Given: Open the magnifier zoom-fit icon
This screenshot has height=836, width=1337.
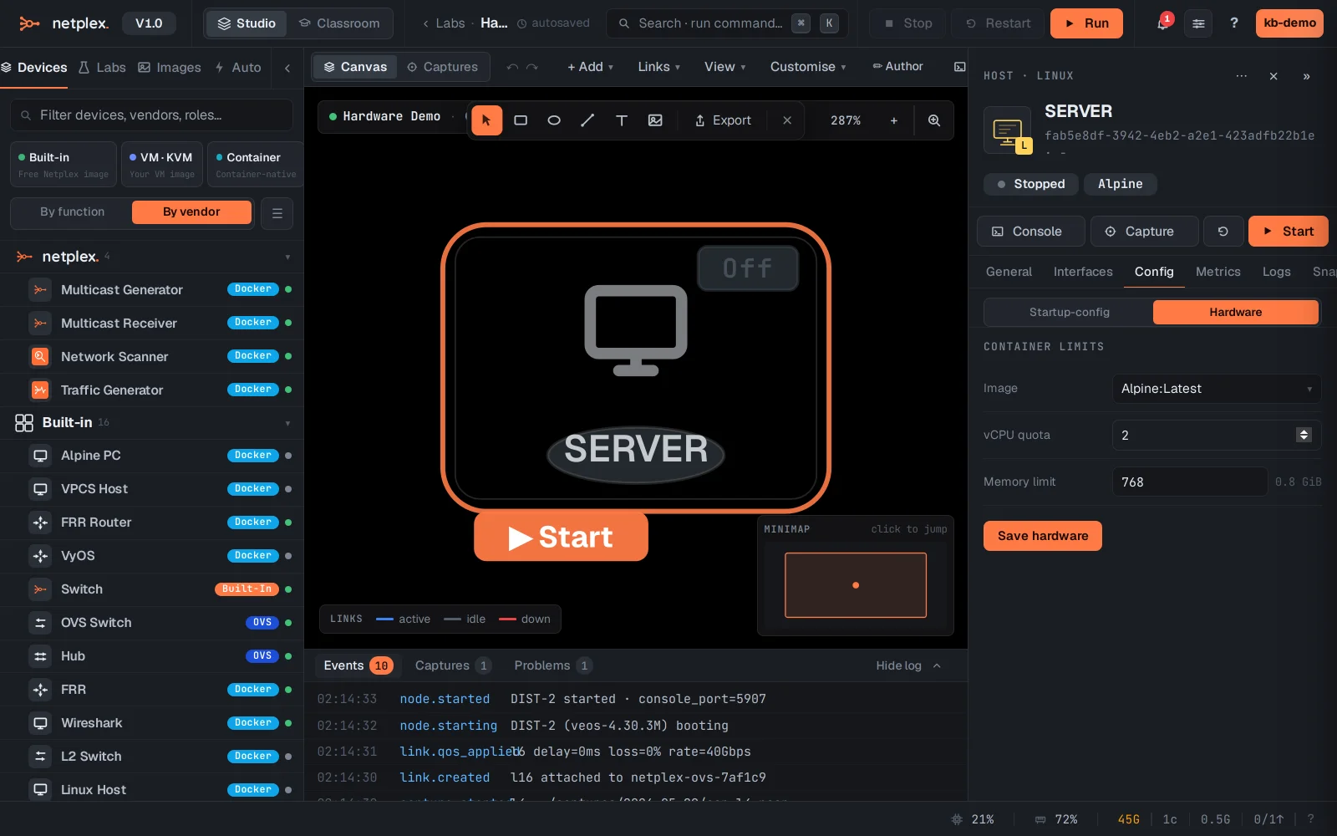Looking at the screenshot, I should pos(934,120).
